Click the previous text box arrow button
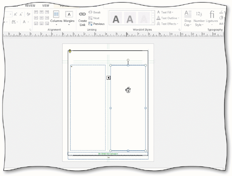This screenshot has height=176, width=232. click(109, 78)
